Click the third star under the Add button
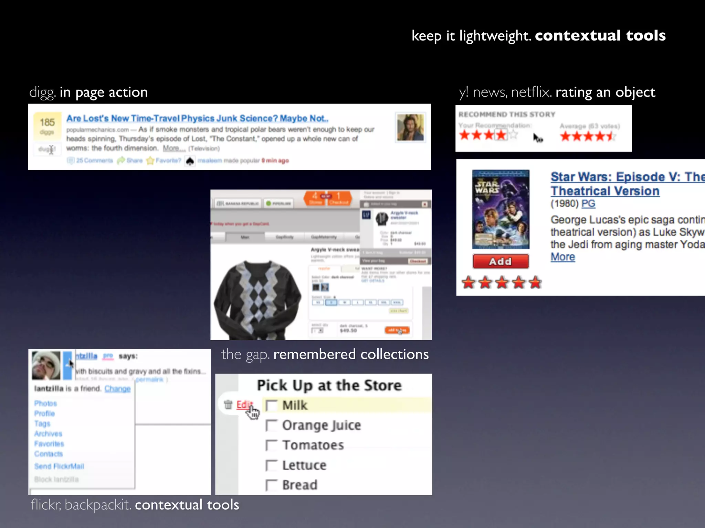Image resolution: width=705 pixels, height=528 pixels. 502,283
